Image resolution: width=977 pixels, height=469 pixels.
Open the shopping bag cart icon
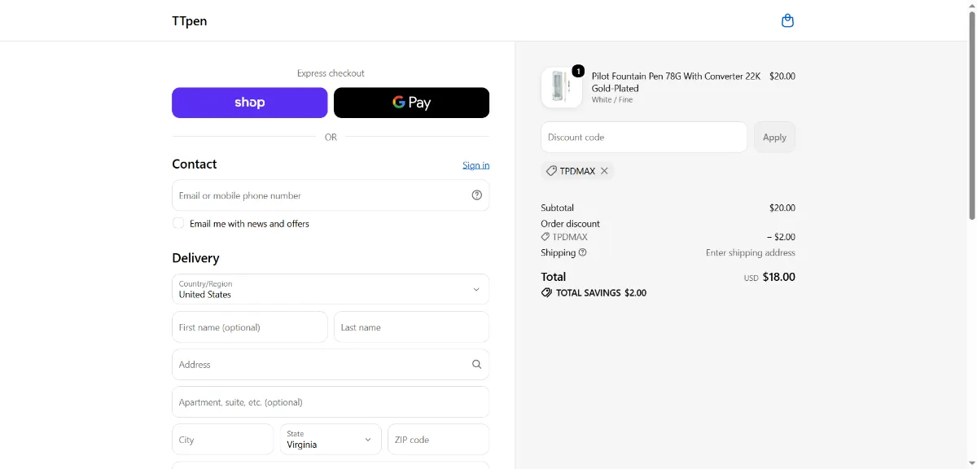click(787, 20)
